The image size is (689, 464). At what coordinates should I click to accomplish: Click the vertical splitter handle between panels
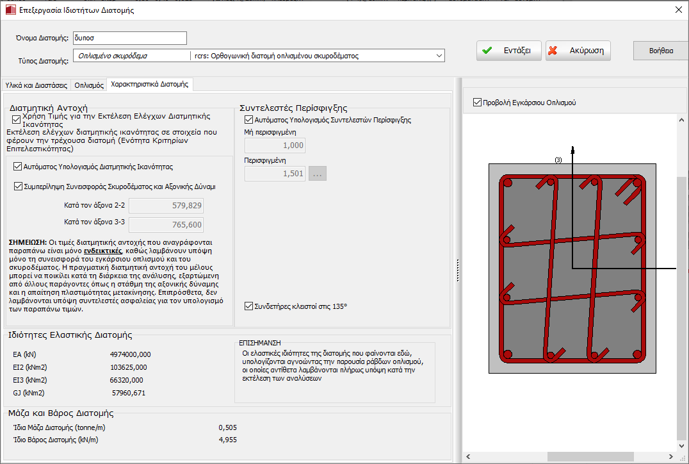tap(457, 269)
